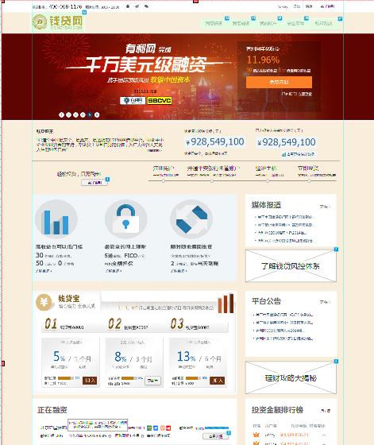
Task: Open the first 媒体报道 news item
Action: point(285,217)
